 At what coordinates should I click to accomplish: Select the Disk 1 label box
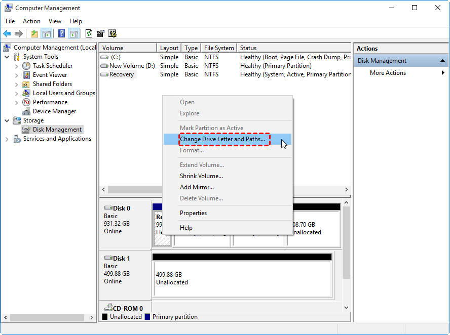coord(125,275)
